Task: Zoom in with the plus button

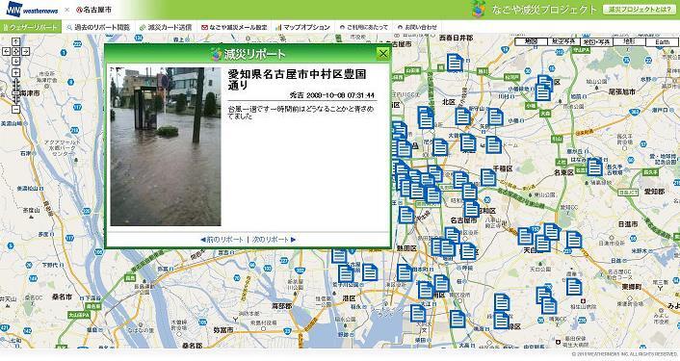Action: 15,73
